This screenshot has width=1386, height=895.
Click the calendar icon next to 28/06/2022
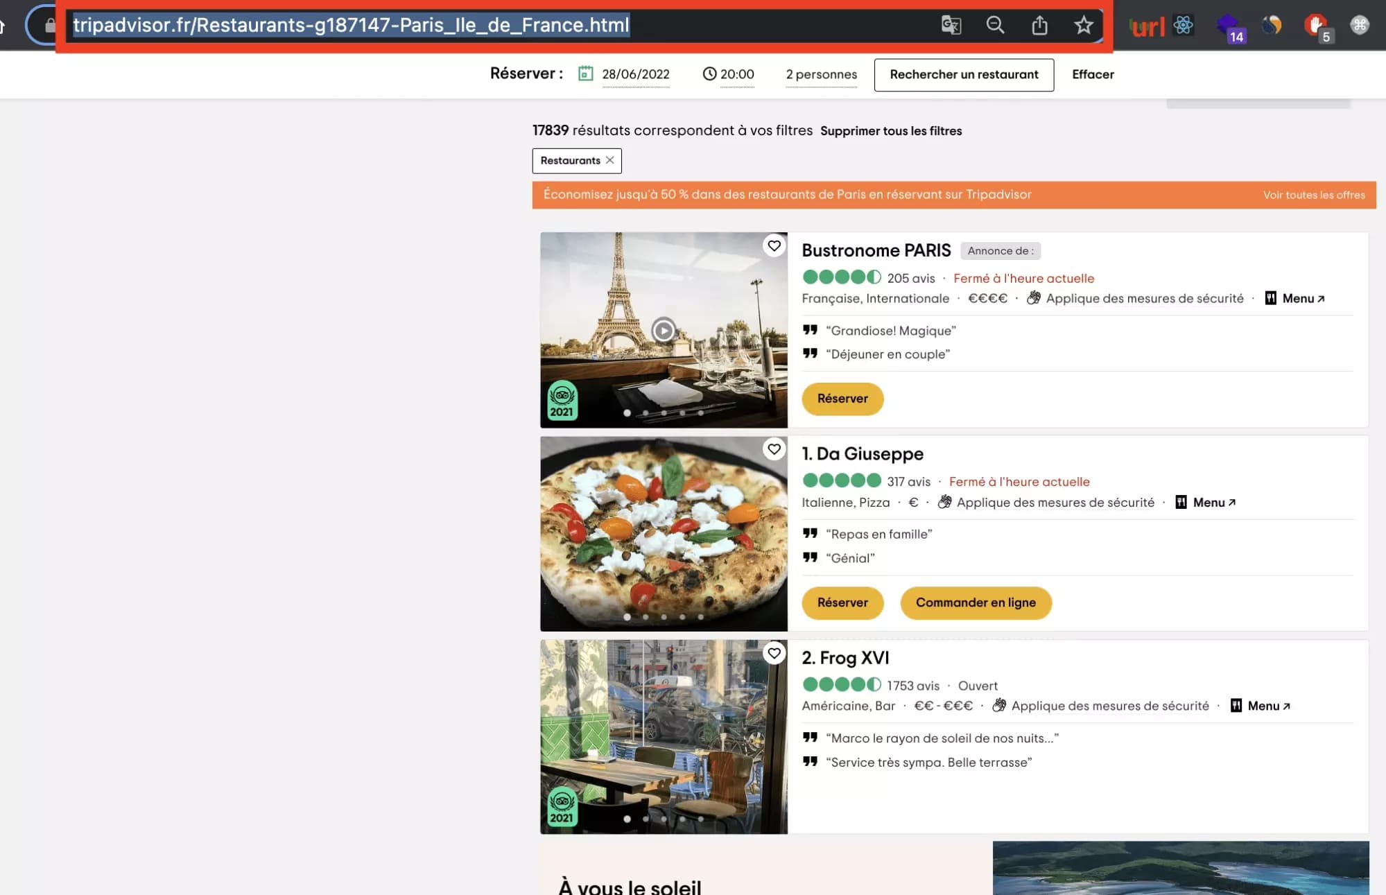586,73
